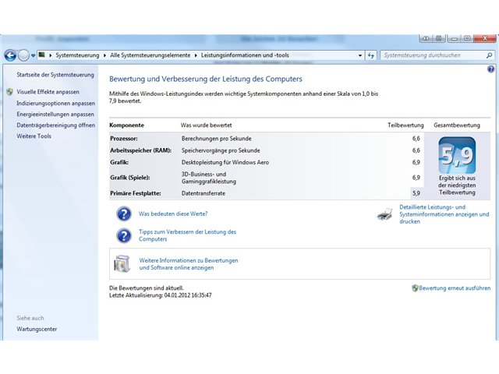The width and height of the screenshot is (499, 374).
Task: Minimize the window
Action: [x=454, y=39]
